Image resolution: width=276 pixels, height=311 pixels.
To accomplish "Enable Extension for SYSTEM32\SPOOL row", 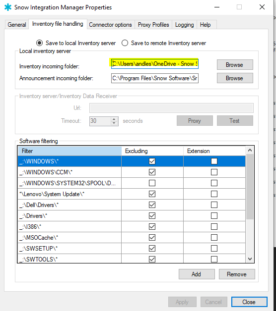I will coord(214,183).
